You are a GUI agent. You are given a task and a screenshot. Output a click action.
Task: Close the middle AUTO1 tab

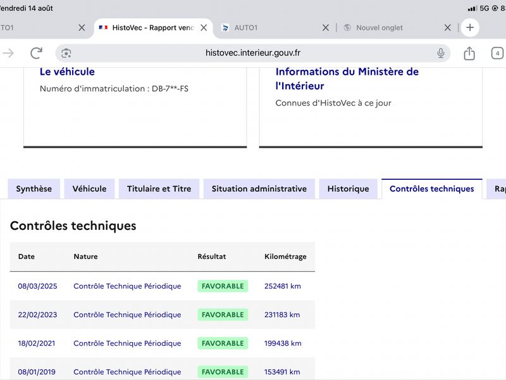click(326, 28)
